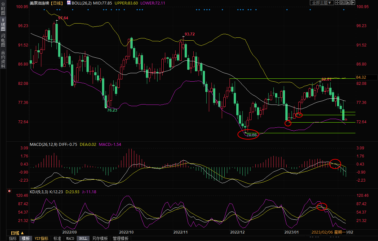Viewport: 378px width, 241px height.
Task: Click the expand panel arrow icon
Action: (352, 3)
